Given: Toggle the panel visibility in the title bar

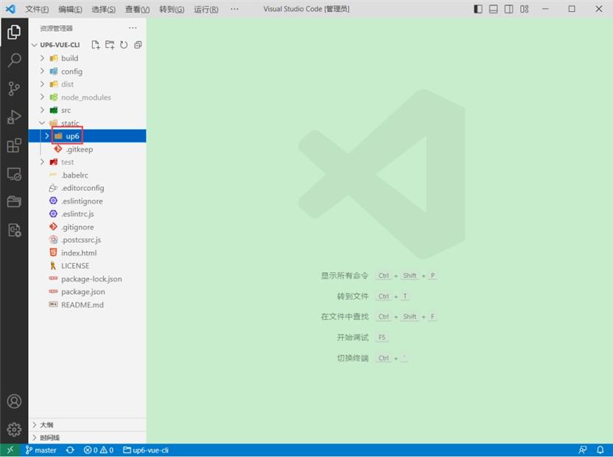Looking at the screenshot, I should tap(493, 9).
